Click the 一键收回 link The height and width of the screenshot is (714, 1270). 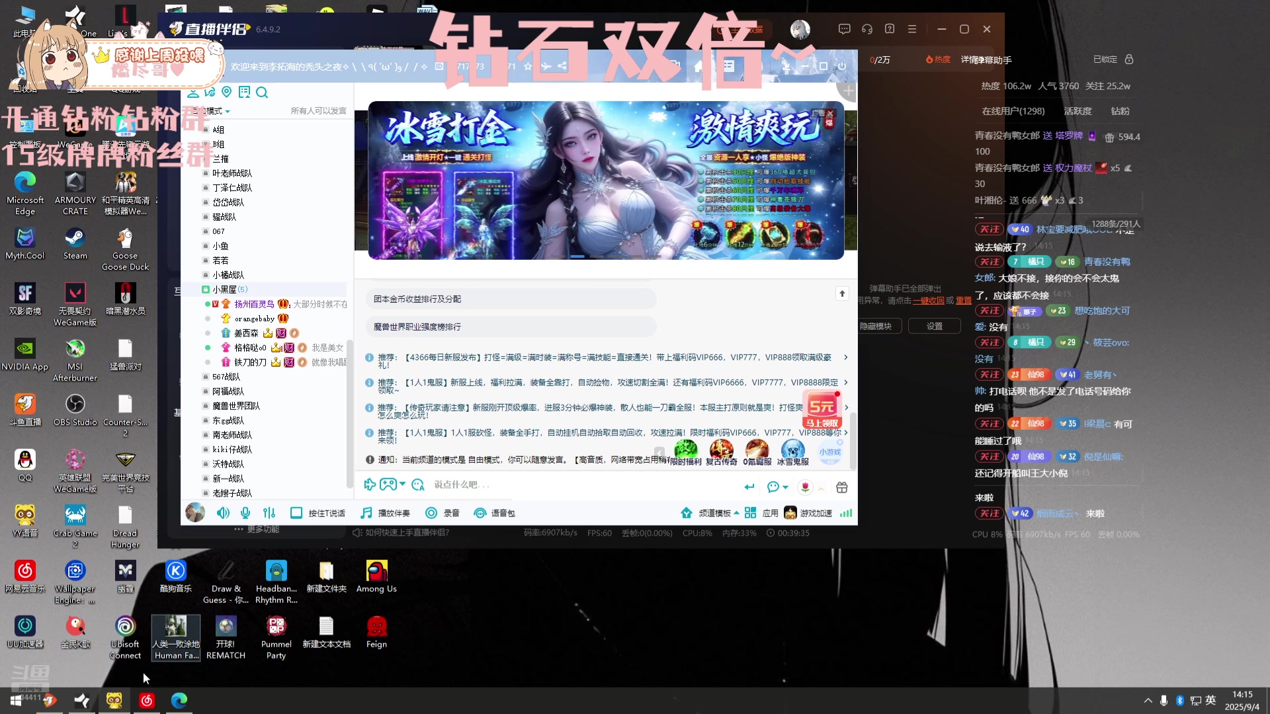pyautogui.click(x=929, y=301)
